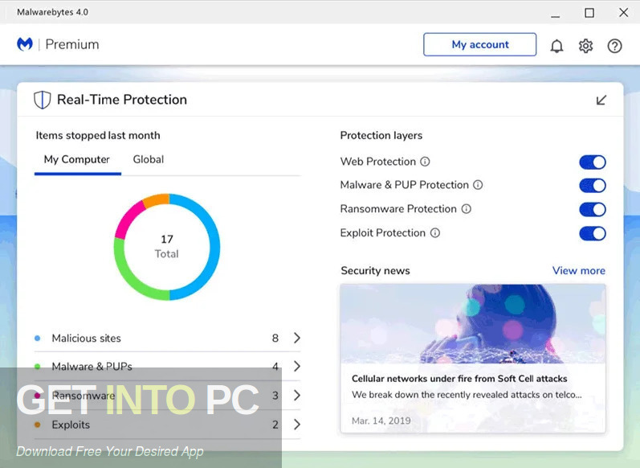Close the Malwarebytes 4.0 window
Screen dimensions: 640x468
click(624, 13)
